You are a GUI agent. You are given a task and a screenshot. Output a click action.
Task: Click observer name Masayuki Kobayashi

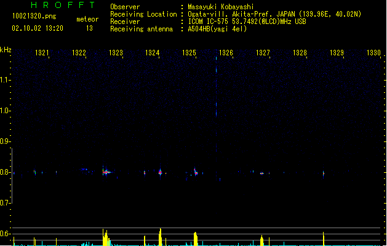tap(221, 7)
